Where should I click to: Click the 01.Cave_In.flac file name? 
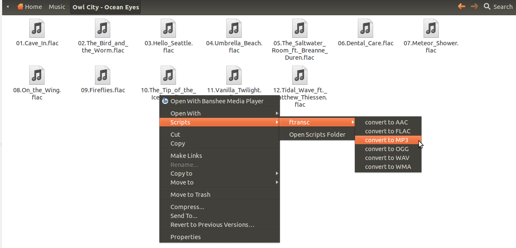tap(37, 43)
